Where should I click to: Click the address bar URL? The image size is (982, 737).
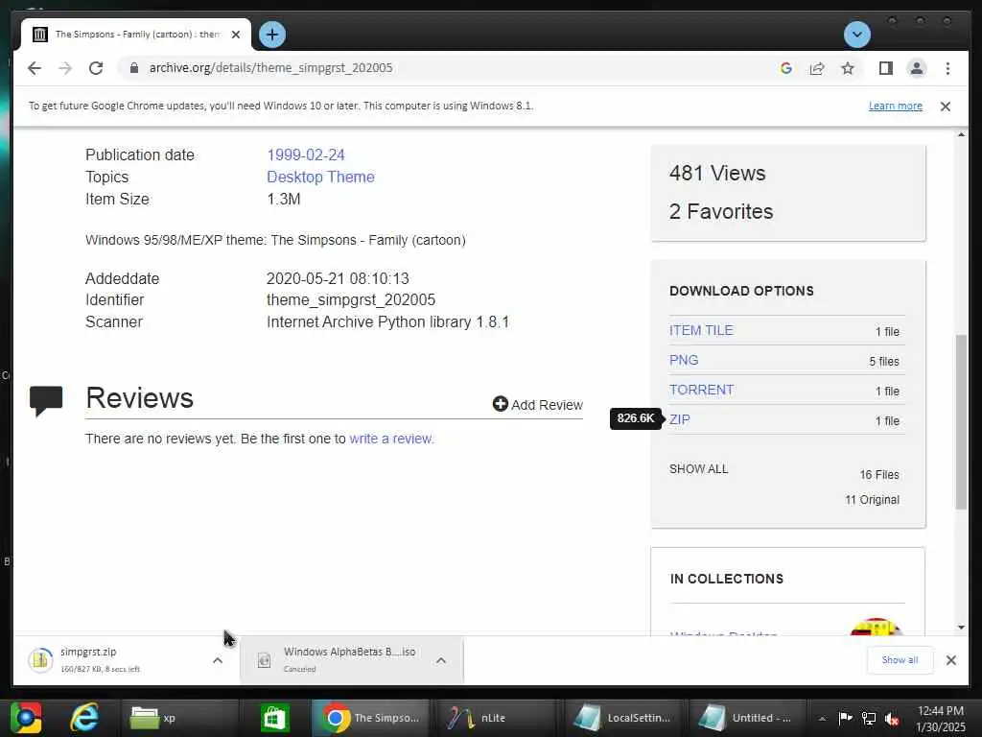tap(270, 68)
